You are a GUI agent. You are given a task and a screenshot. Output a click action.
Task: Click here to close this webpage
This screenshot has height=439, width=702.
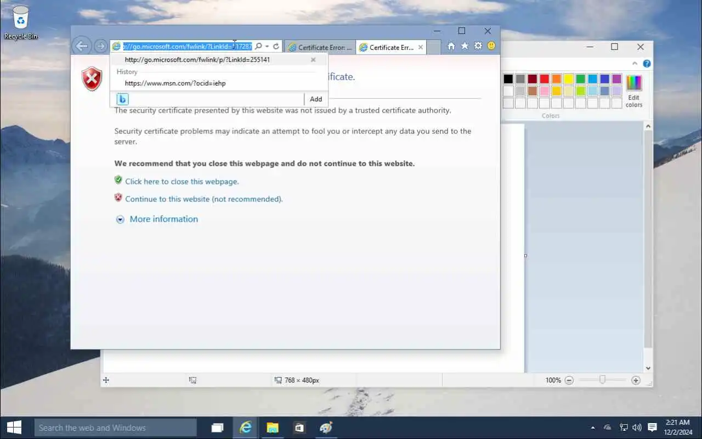tap(182, 182)
